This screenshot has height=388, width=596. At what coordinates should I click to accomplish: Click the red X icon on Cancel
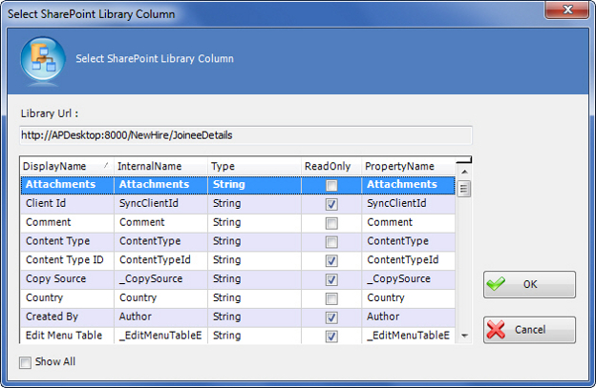(497, 330)
